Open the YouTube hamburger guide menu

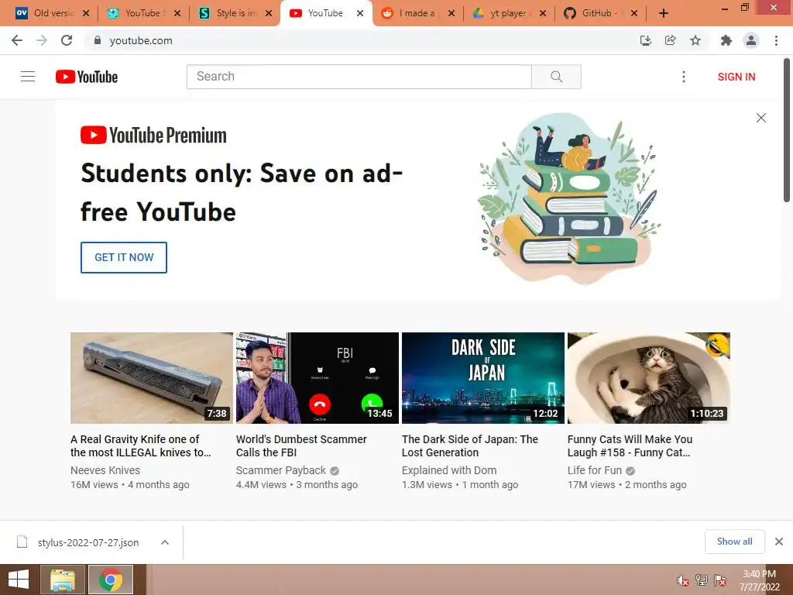(28, 77)
